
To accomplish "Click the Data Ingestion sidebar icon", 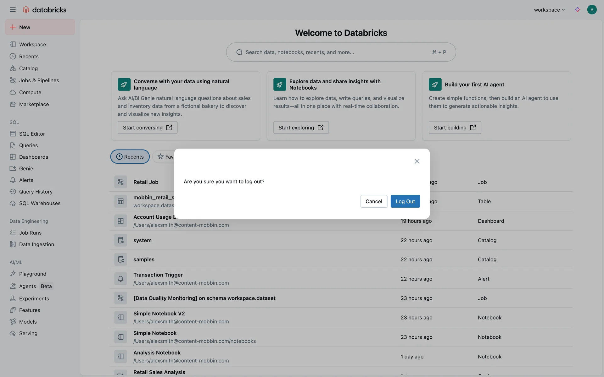I will click(13, 244).
